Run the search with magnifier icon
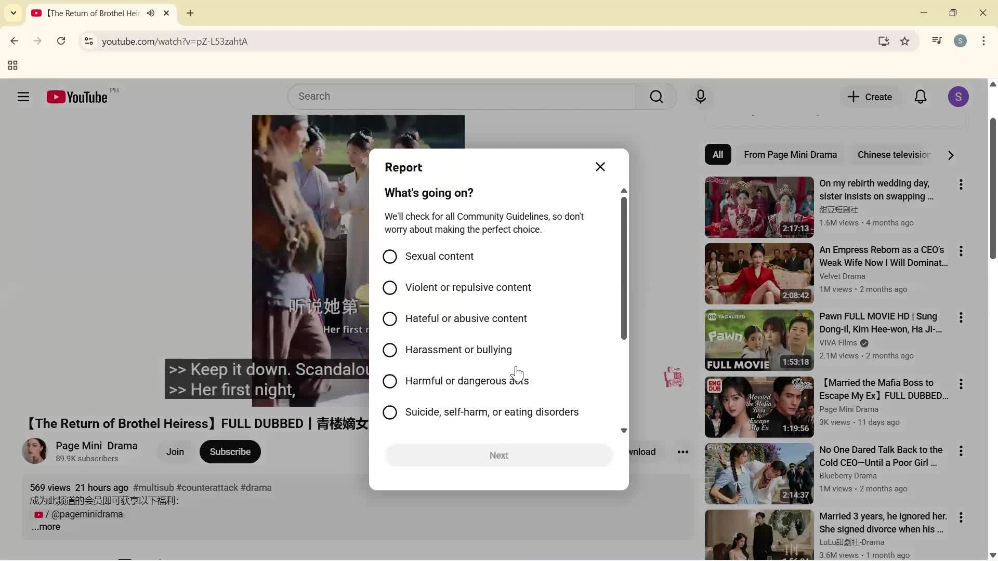998x561 pixels. (x=656, y=97)
